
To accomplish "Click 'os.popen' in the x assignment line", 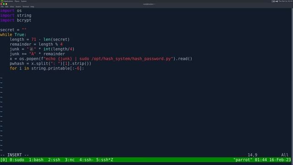I will click(x=29, y=59).
